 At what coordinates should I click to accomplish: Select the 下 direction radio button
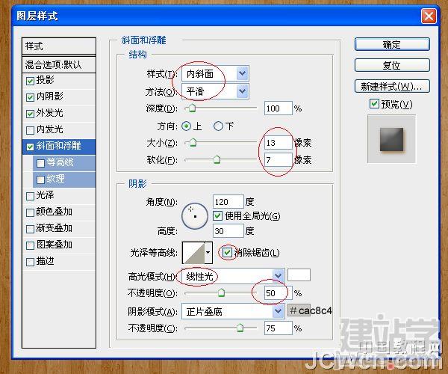click(x=218, y=126)
